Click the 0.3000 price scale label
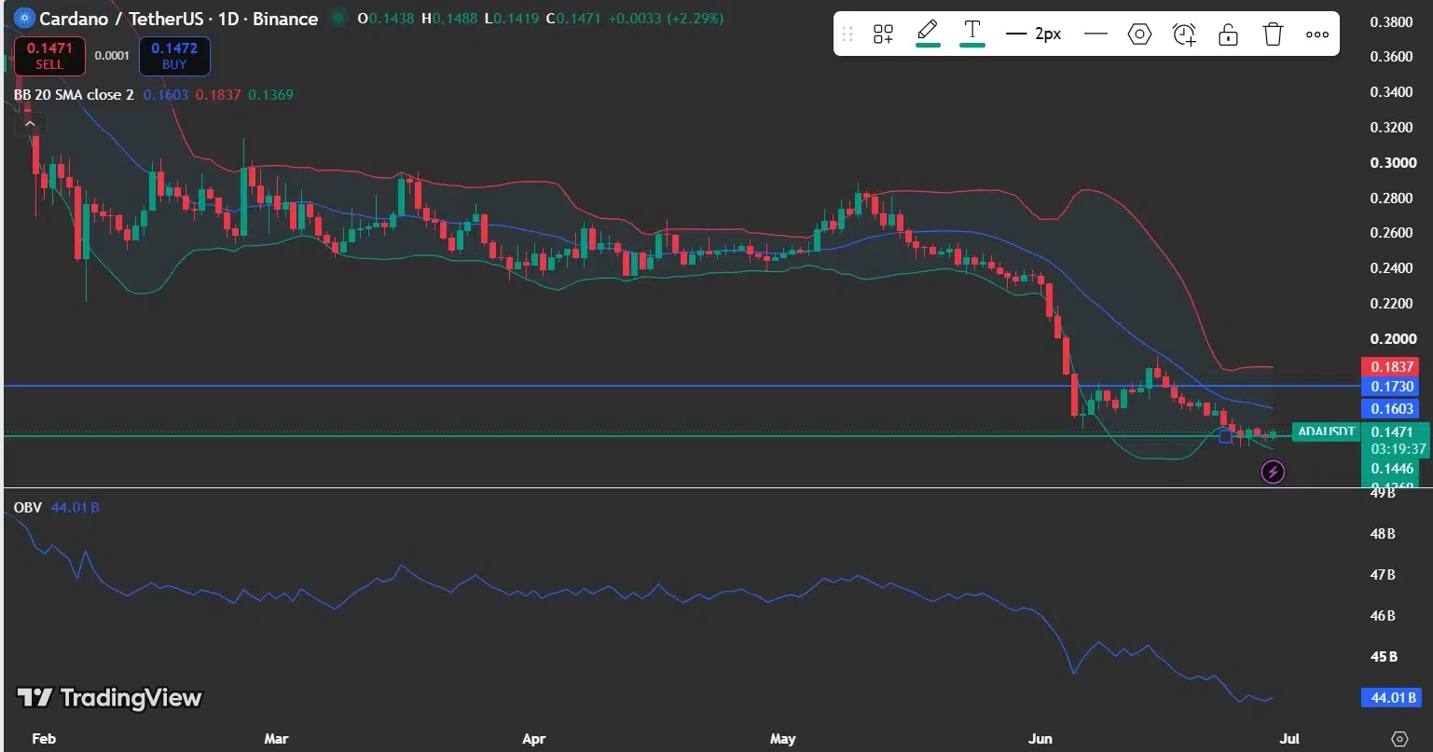1433x752 pixels. point(1391,162)
